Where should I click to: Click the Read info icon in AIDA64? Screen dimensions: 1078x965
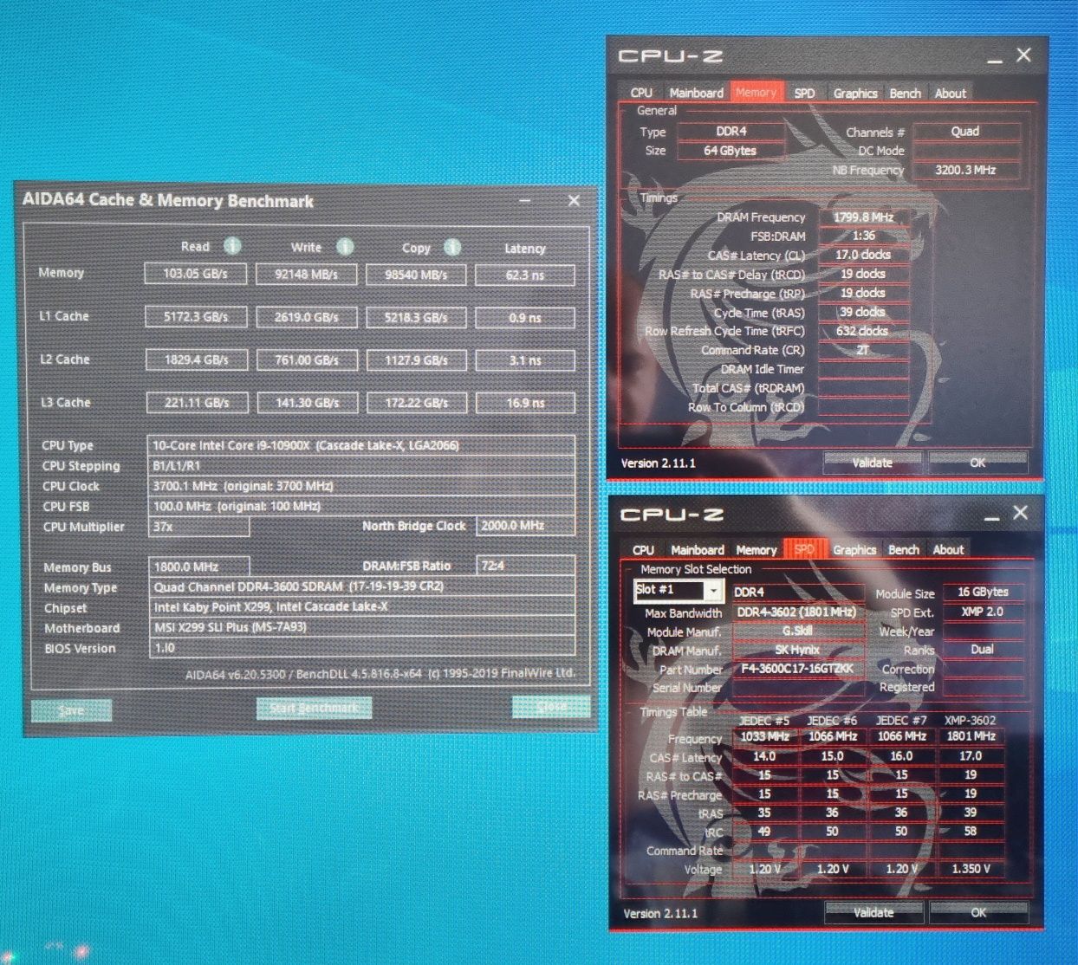click(x=232, y=246)
